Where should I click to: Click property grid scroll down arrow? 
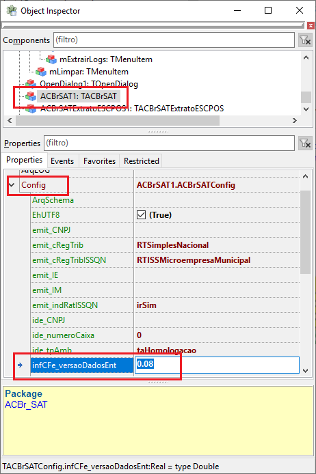[306, 371]
